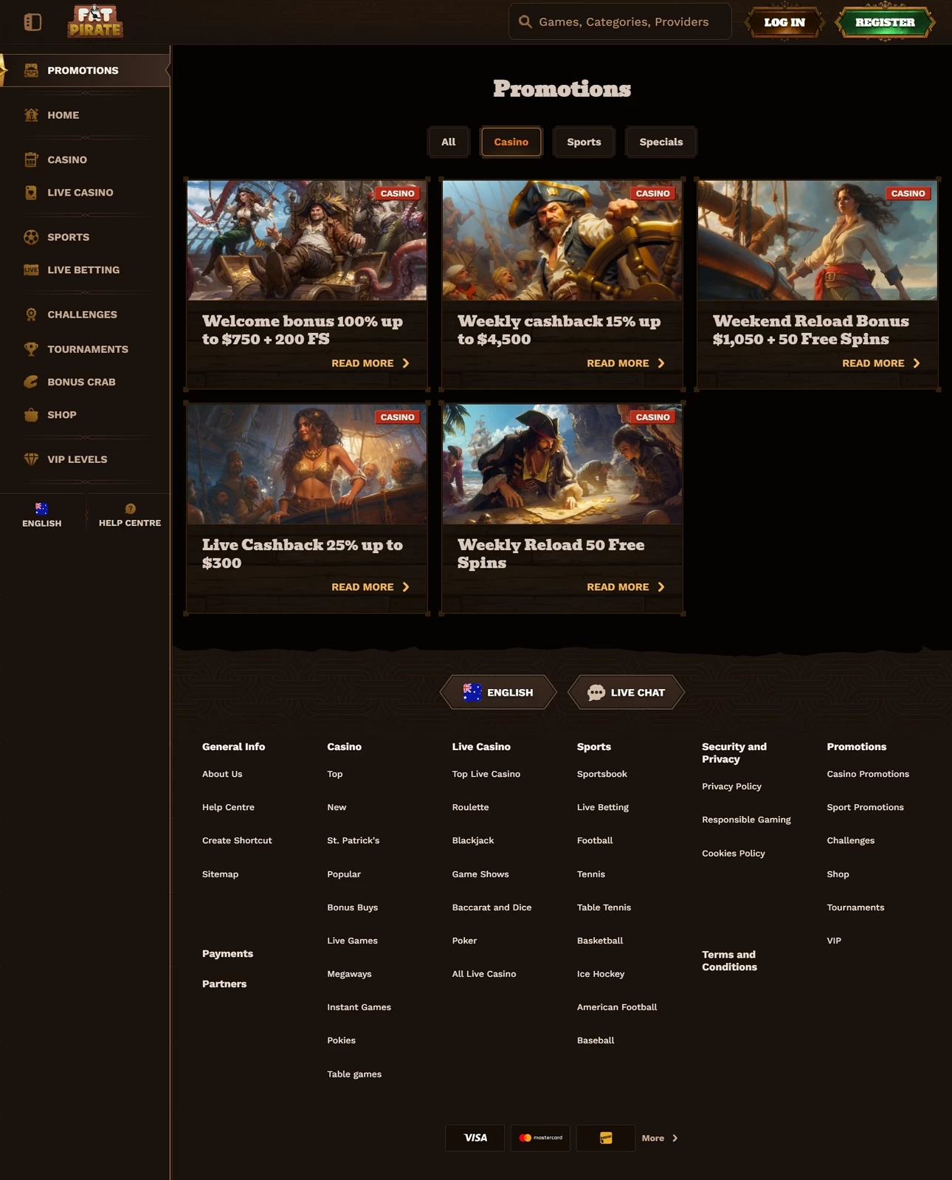Open Live Betting from the sidebar menu
This screenshot has height=1180, width=952.
(x=83, y=270)
